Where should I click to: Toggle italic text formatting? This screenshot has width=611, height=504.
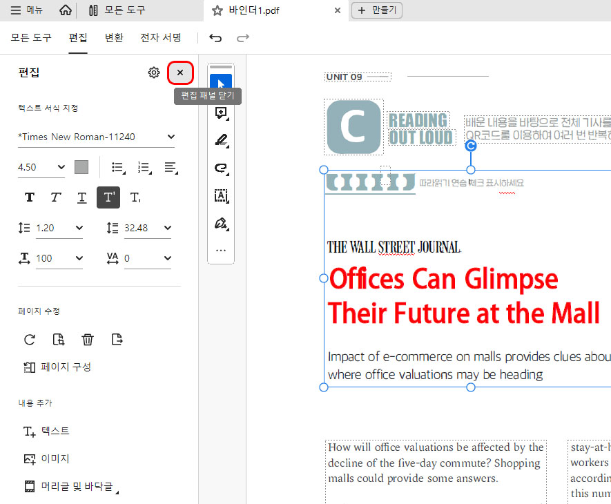click(x=56, y=197)
